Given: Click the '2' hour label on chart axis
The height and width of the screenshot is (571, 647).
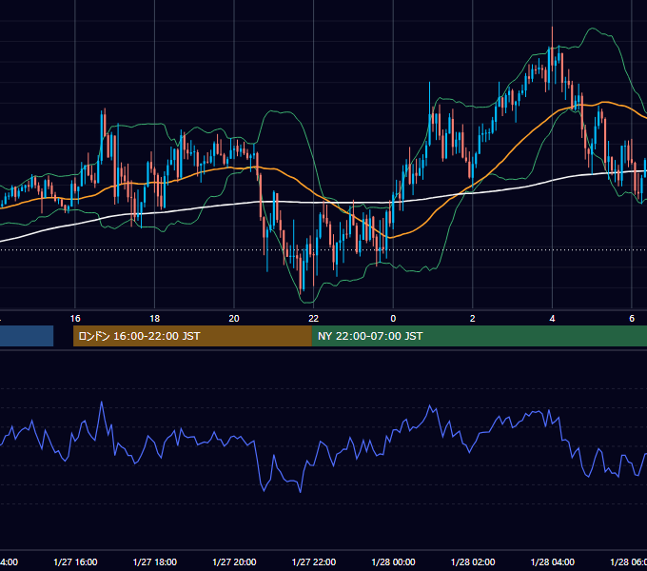Looking at the screenshot, I should click(473, 319).
